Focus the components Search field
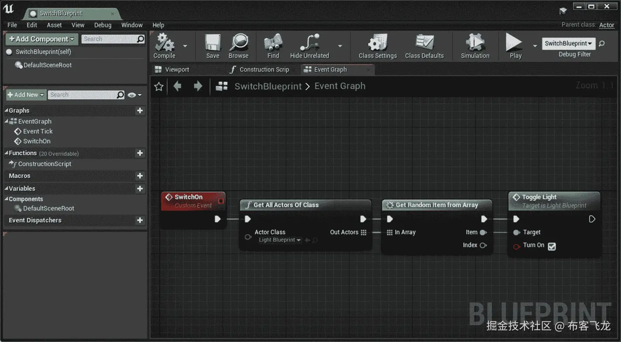This screenshot has width=621, height=342. pyautogui.click(x=113, y=39)
